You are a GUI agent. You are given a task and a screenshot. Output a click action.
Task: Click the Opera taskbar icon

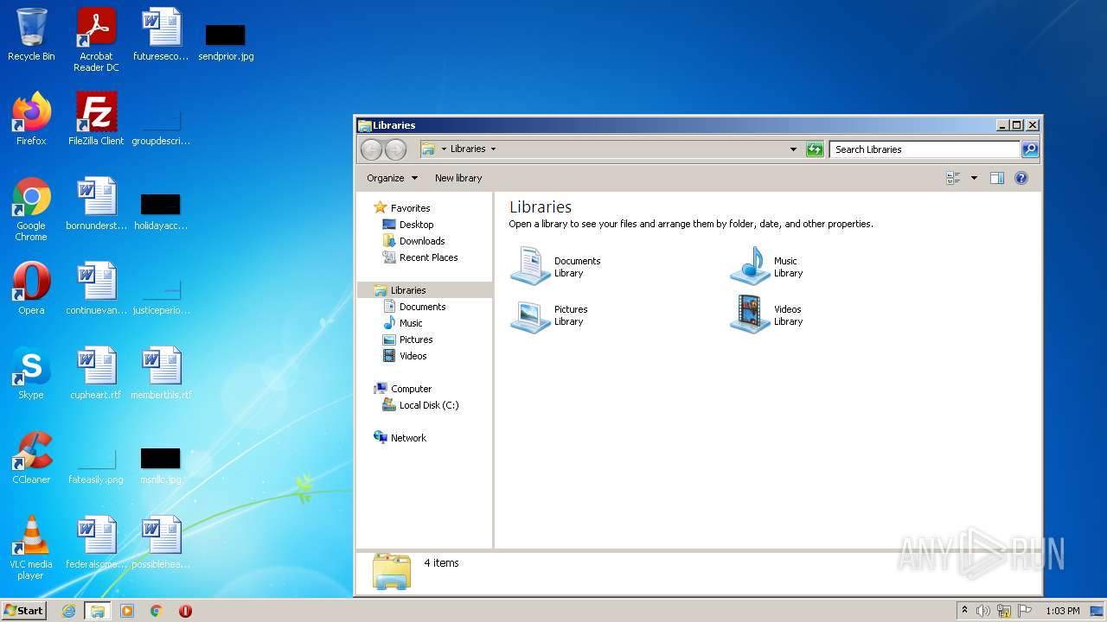click(x=185, y=611)
